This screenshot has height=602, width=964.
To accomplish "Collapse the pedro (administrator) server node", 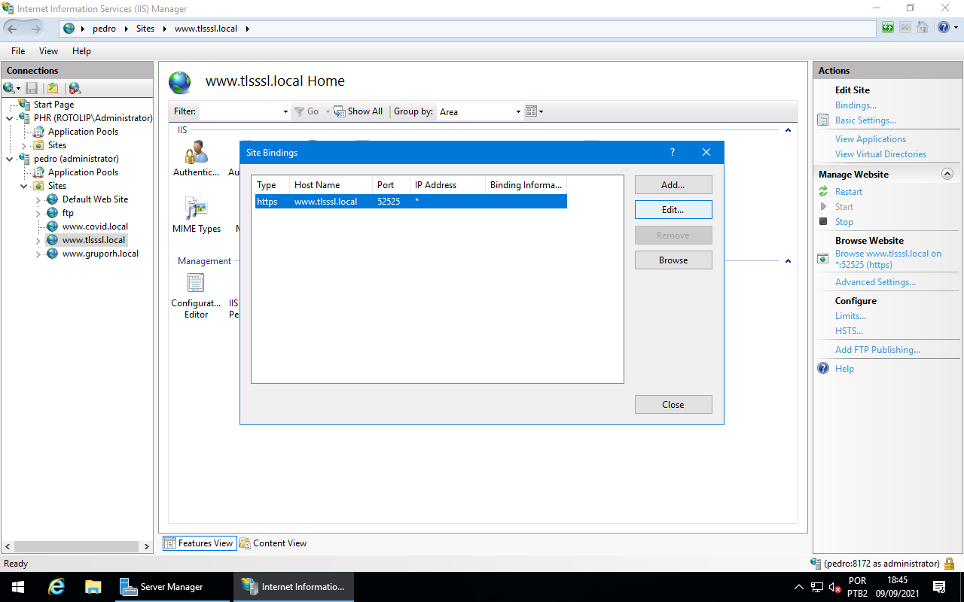I will (x=10, y=159).
